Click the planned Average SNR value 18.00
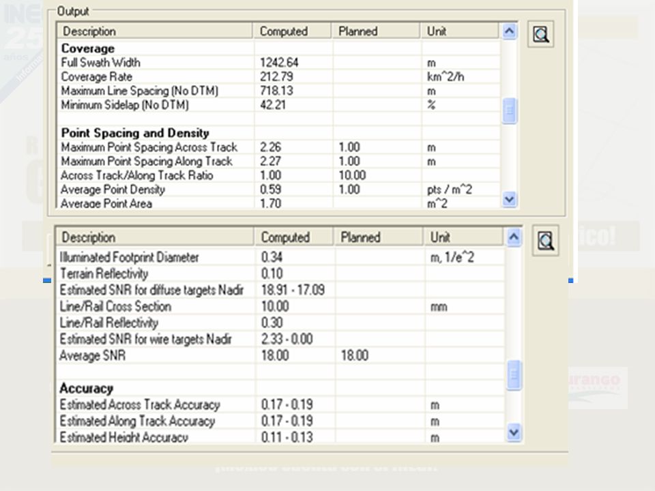The width and height of the screenshot is (655, 491). point(355,355)
